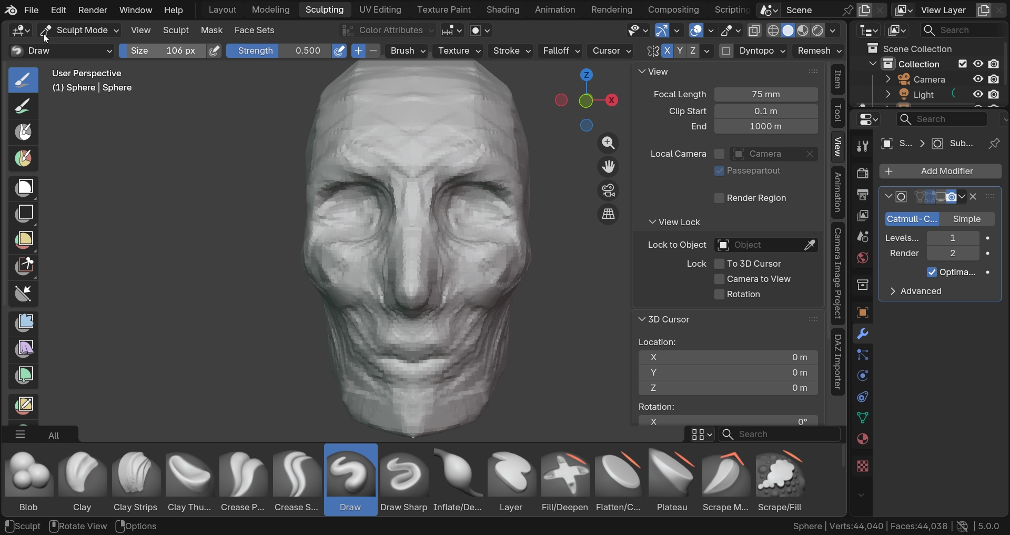
Task: Click the pan hand viewport icon
Action: click(x=608, y=167)
